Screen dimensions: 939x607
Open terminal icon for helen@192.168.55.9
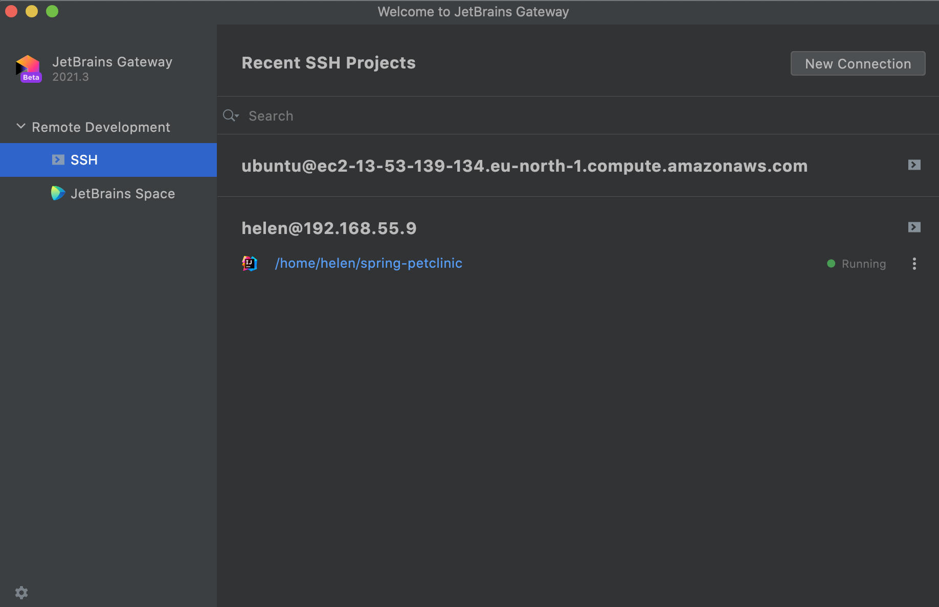coord(914,227)
